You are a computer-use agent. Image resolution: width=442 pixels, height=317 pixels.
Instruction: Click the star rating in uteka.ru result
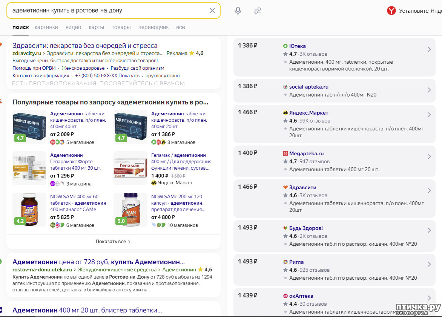(x=200, y=270)
